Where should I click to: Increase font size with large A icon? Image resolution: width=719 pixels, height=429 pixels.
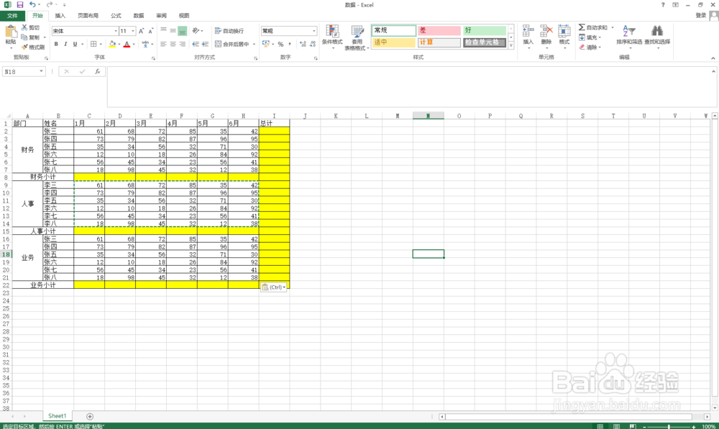tap(141, 31)
